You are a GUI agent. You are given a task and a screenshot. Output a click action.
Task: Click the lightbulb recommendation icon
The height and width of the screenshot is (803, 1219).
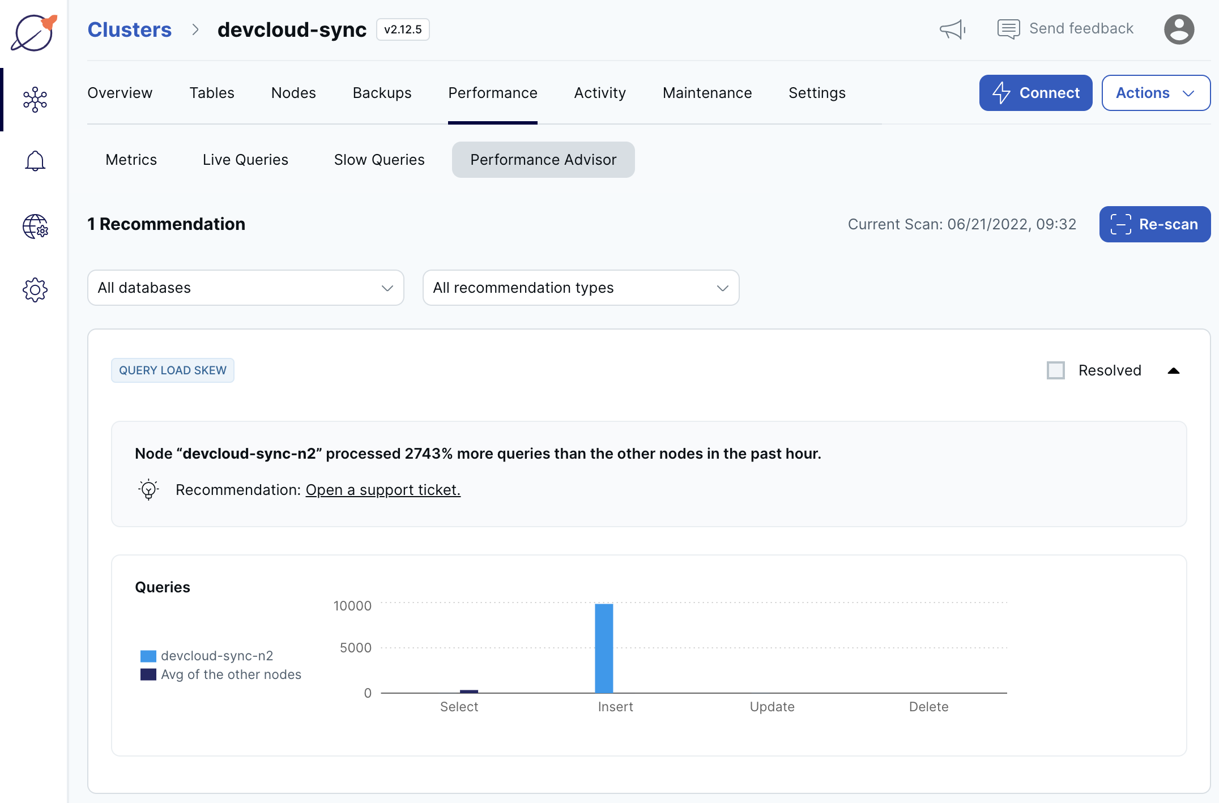pyautogui.click(x=148, y=489)
